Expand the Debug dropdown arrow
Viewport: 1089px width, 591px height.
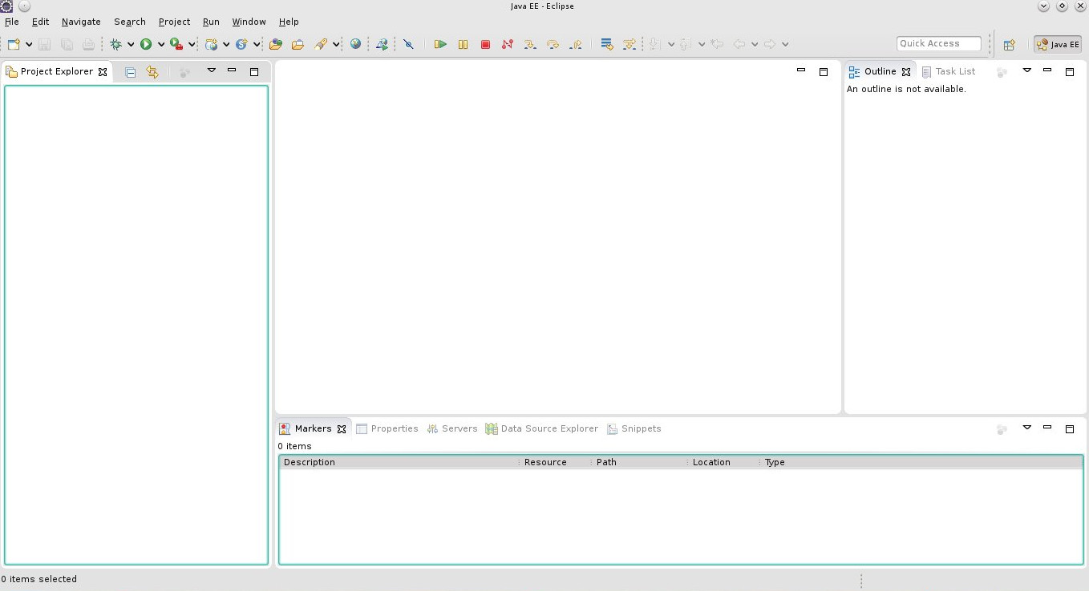click(131, 45)
